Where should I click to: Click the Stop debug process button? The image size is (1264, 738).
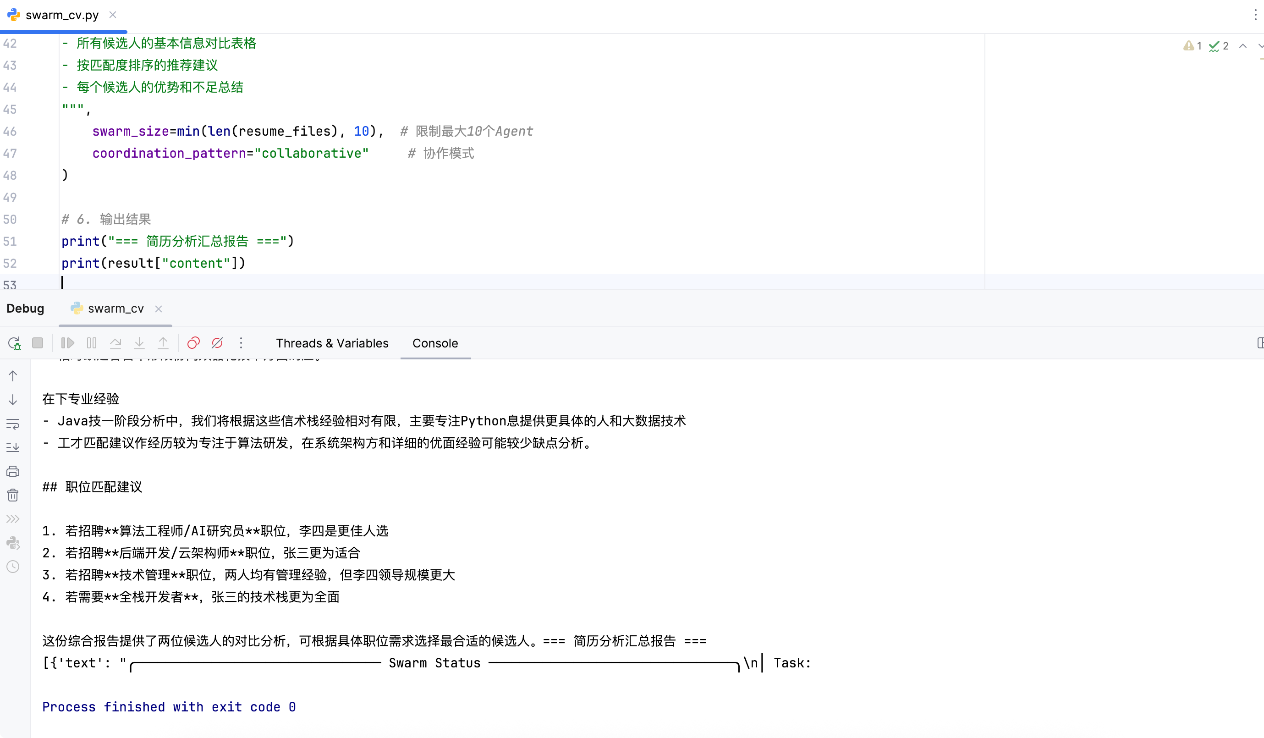pyautogui.click(x=38, y=343)
